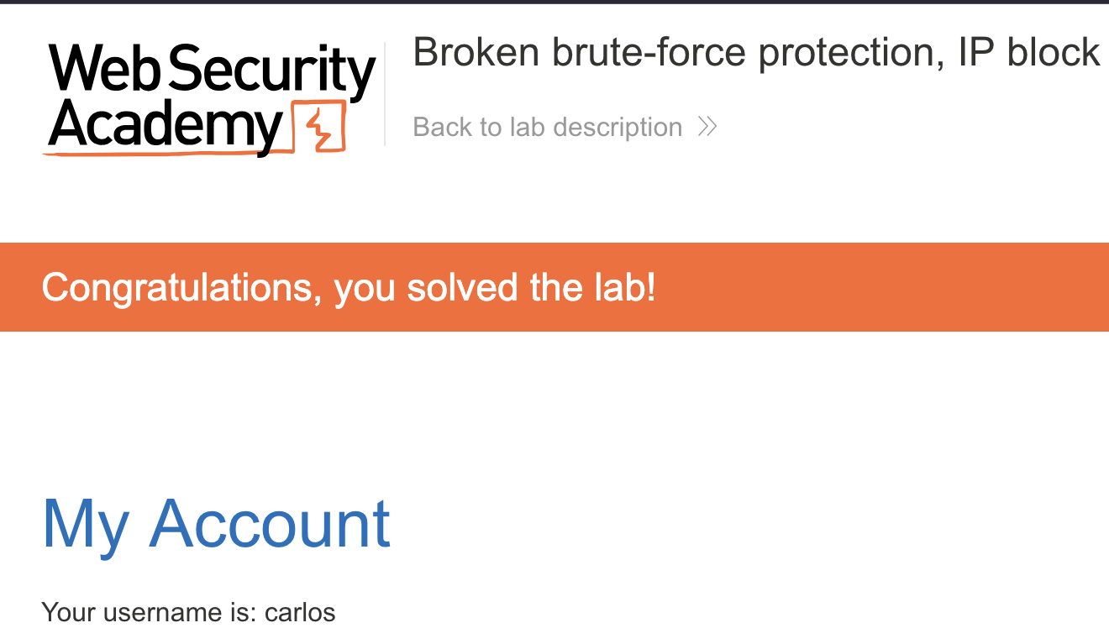The image size is (1109, 628).
Task: Click the orange lightning bolt logo icon
Action: pyautogui.click(x=318, y=128)
